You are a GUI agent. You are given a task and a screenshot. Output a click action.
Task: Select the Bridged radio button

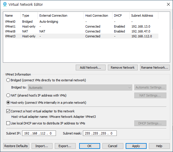8,80
